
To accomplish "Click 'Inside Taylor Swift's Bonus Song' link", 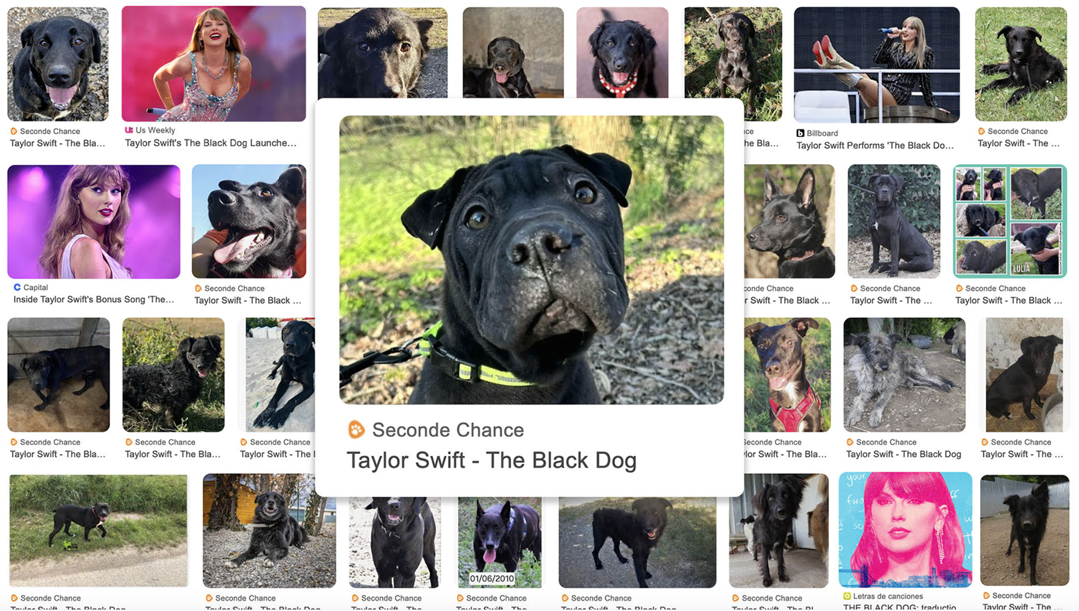I will (94, 299).
